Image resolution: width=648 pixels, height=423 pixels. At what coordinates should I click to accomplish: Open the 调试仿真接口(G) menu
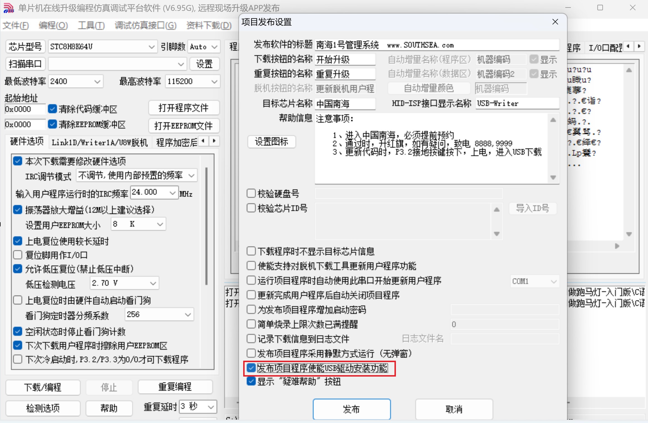[x=145, y=26]
